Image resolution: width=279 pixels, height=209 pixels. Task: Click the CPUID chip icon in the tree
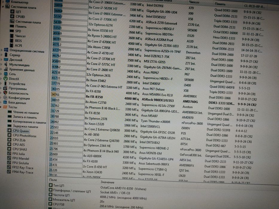point(12,16)
